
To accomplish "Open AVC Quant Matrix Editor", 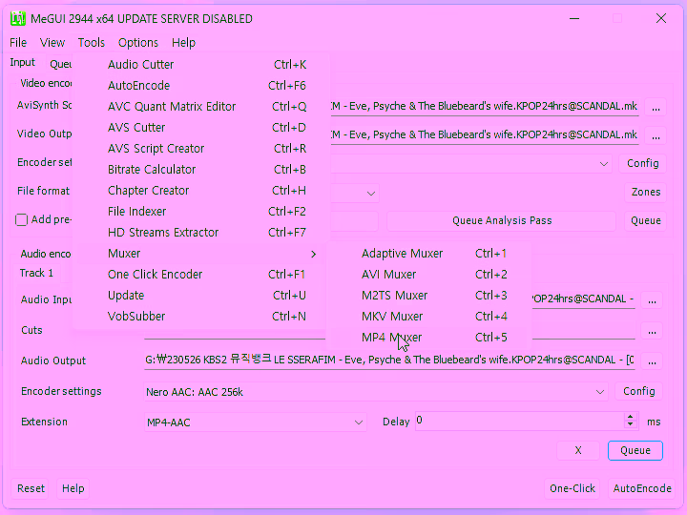I will click(198, 107).
